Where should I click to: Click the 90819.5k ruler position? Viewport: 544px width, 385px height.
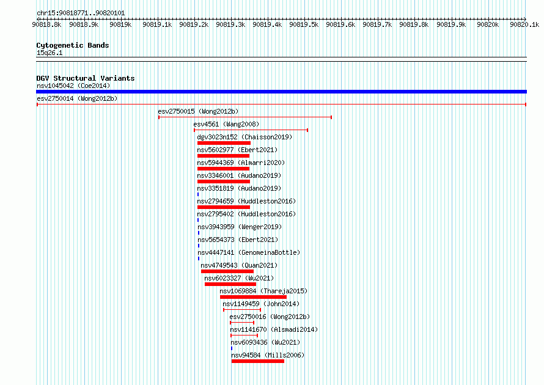point(304,24)
